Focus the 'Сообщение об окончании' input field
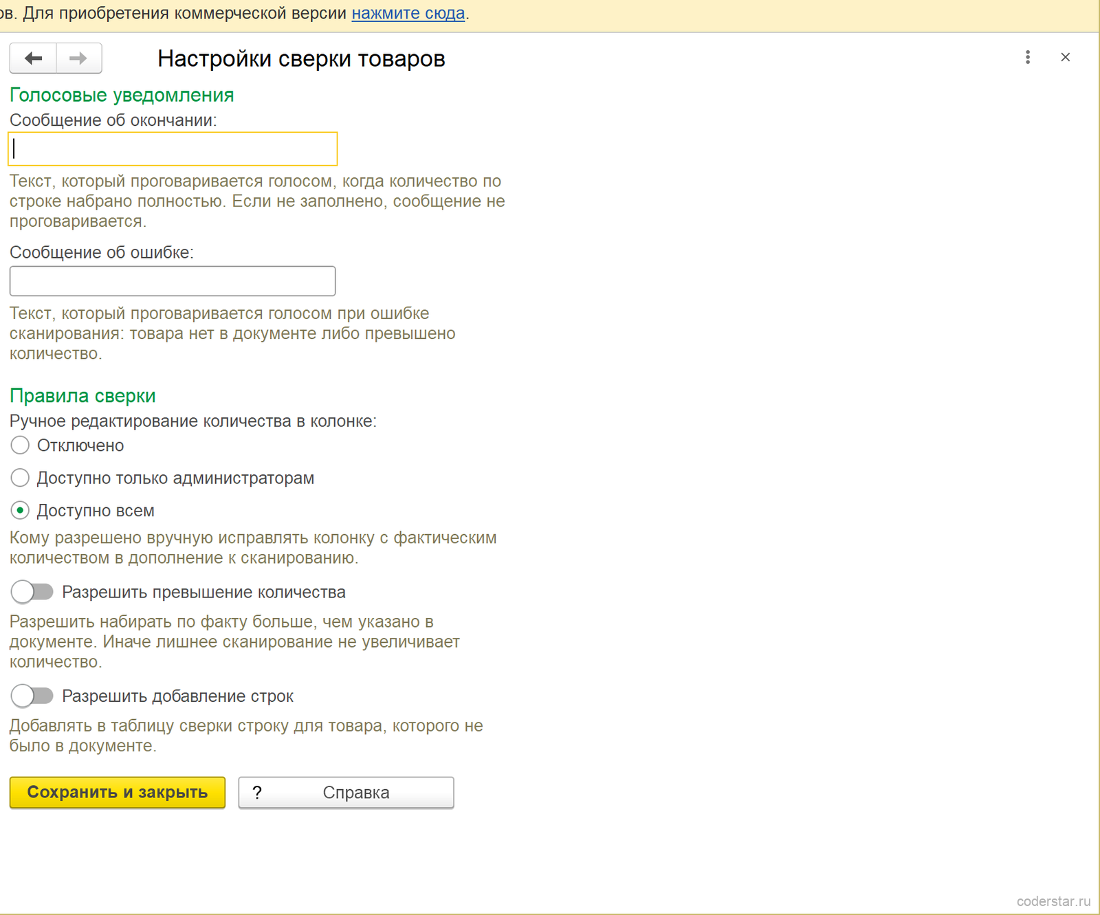This screenshot has height=915, width=1100. click(173, 148)
